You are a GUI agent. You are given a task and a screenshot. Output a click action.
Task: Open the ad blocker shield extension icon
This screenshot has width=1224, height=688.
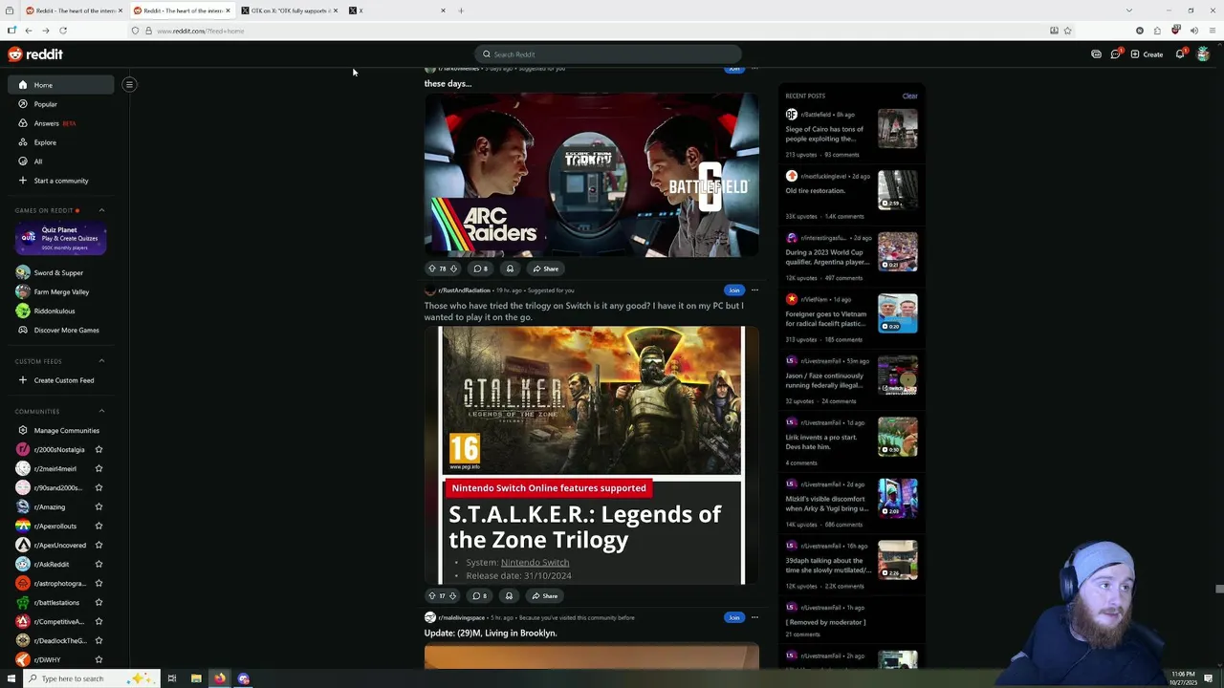(x=1175, y=31)
